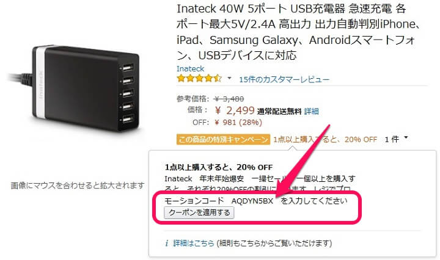Click the 1点以上購入すると、20% OFF popup heading
440x260 pixels.
click(x=219, y=167)
